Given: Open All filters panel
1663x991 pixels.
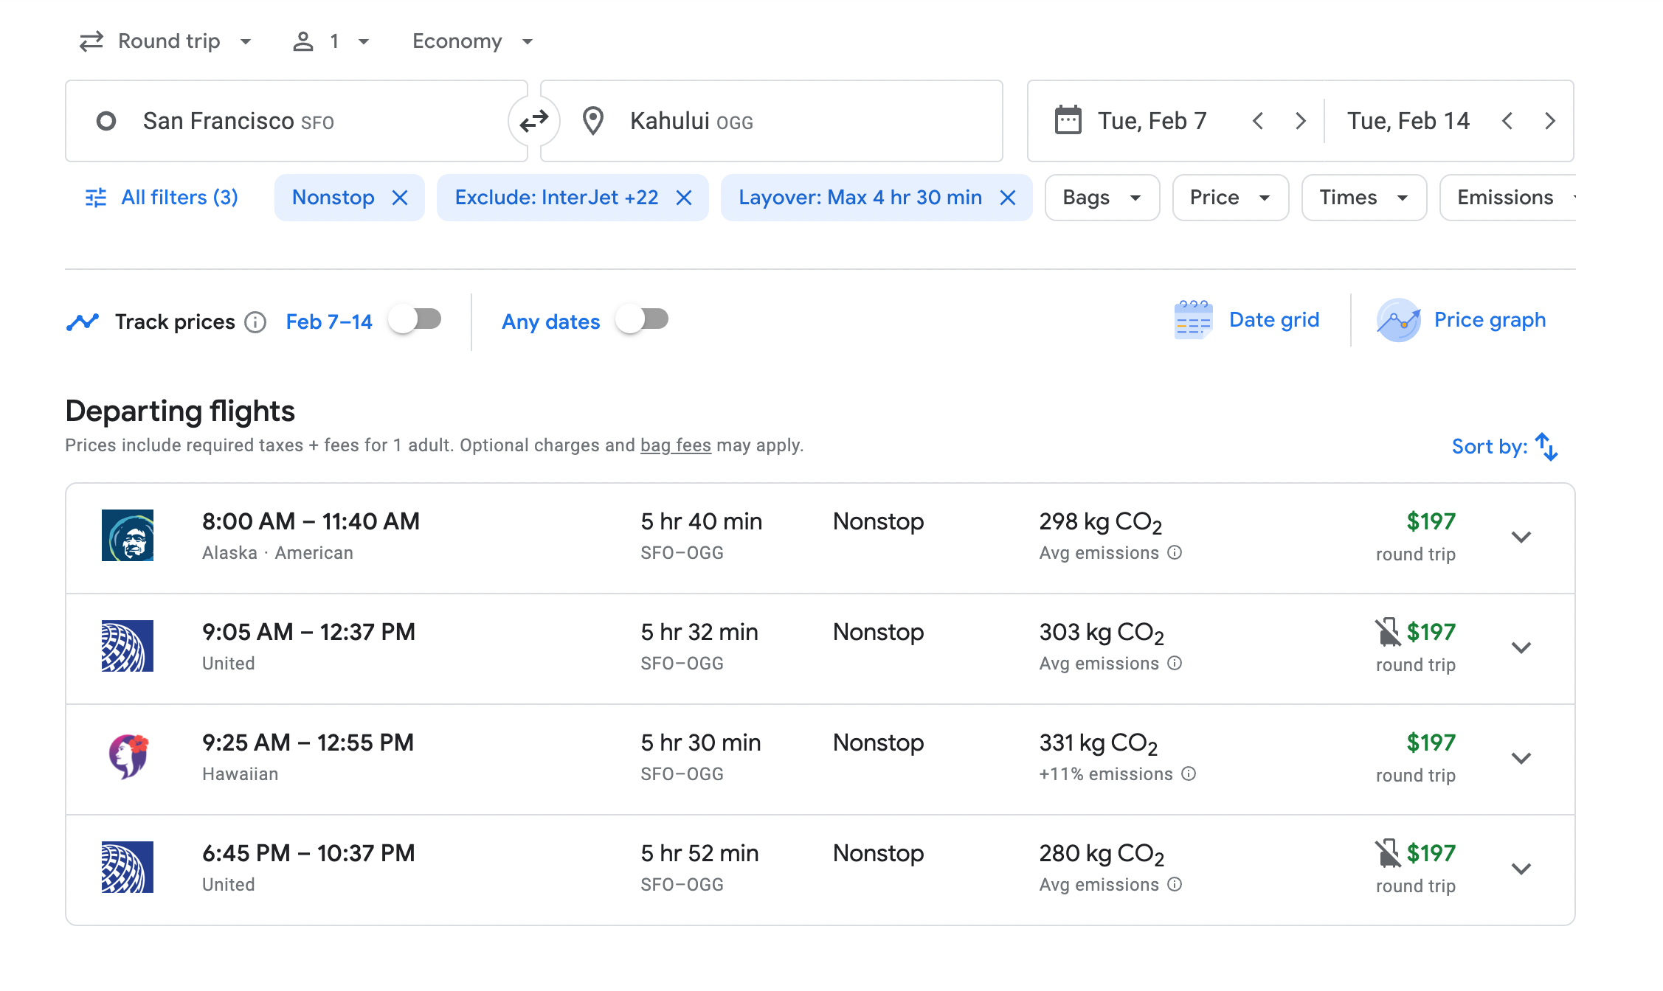Looking at the screenshot, I should 162,198.
